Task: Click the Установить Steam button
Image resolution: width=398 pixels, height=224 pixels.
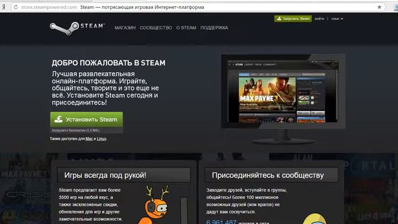Action: tap(86, 119)
